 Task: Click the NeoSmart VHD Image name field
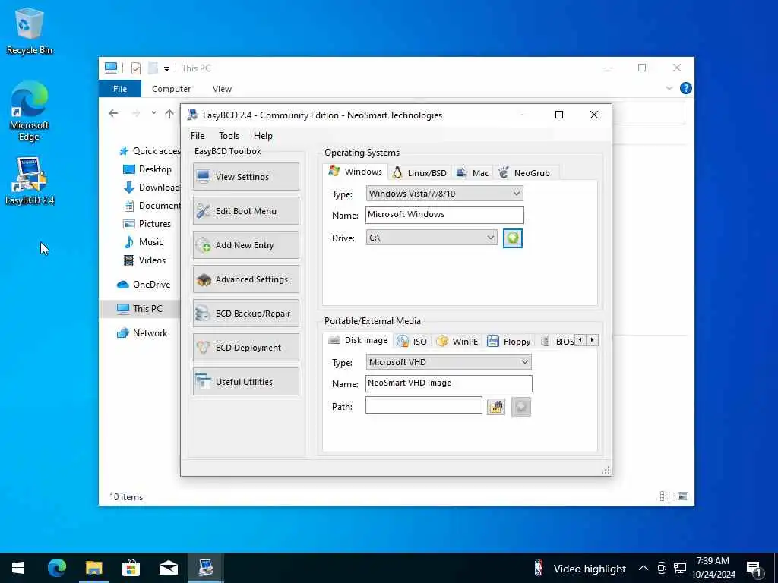coord(448,383)
